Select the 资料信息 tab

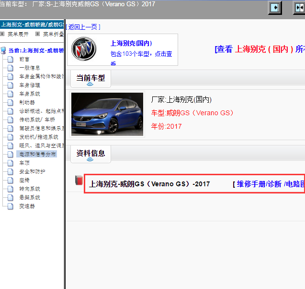pyautogui.click(x=90, y=154)
